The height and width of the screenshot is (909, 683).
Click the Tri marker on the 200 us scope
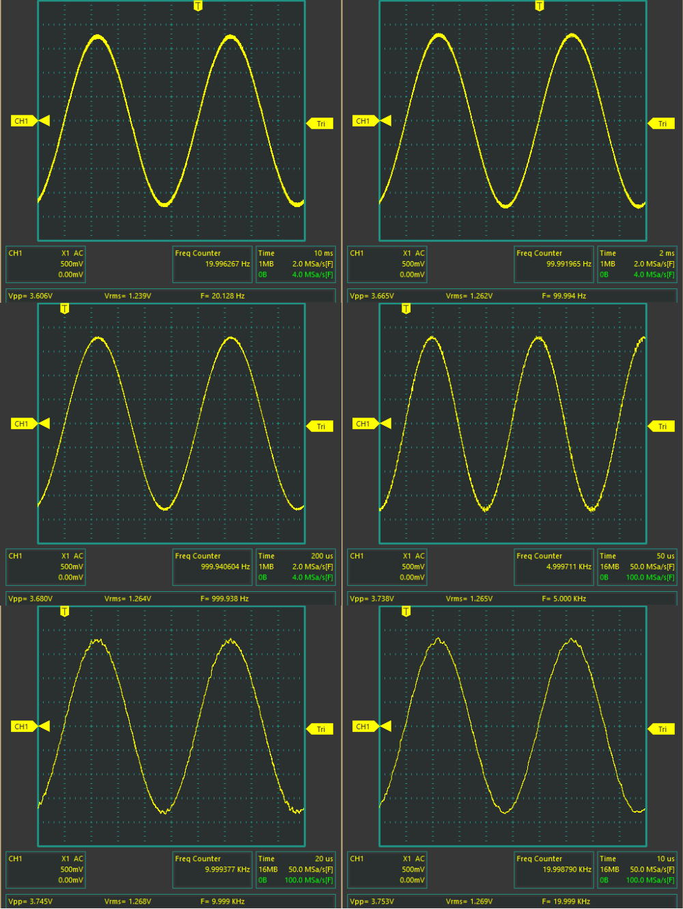point(320,426)
